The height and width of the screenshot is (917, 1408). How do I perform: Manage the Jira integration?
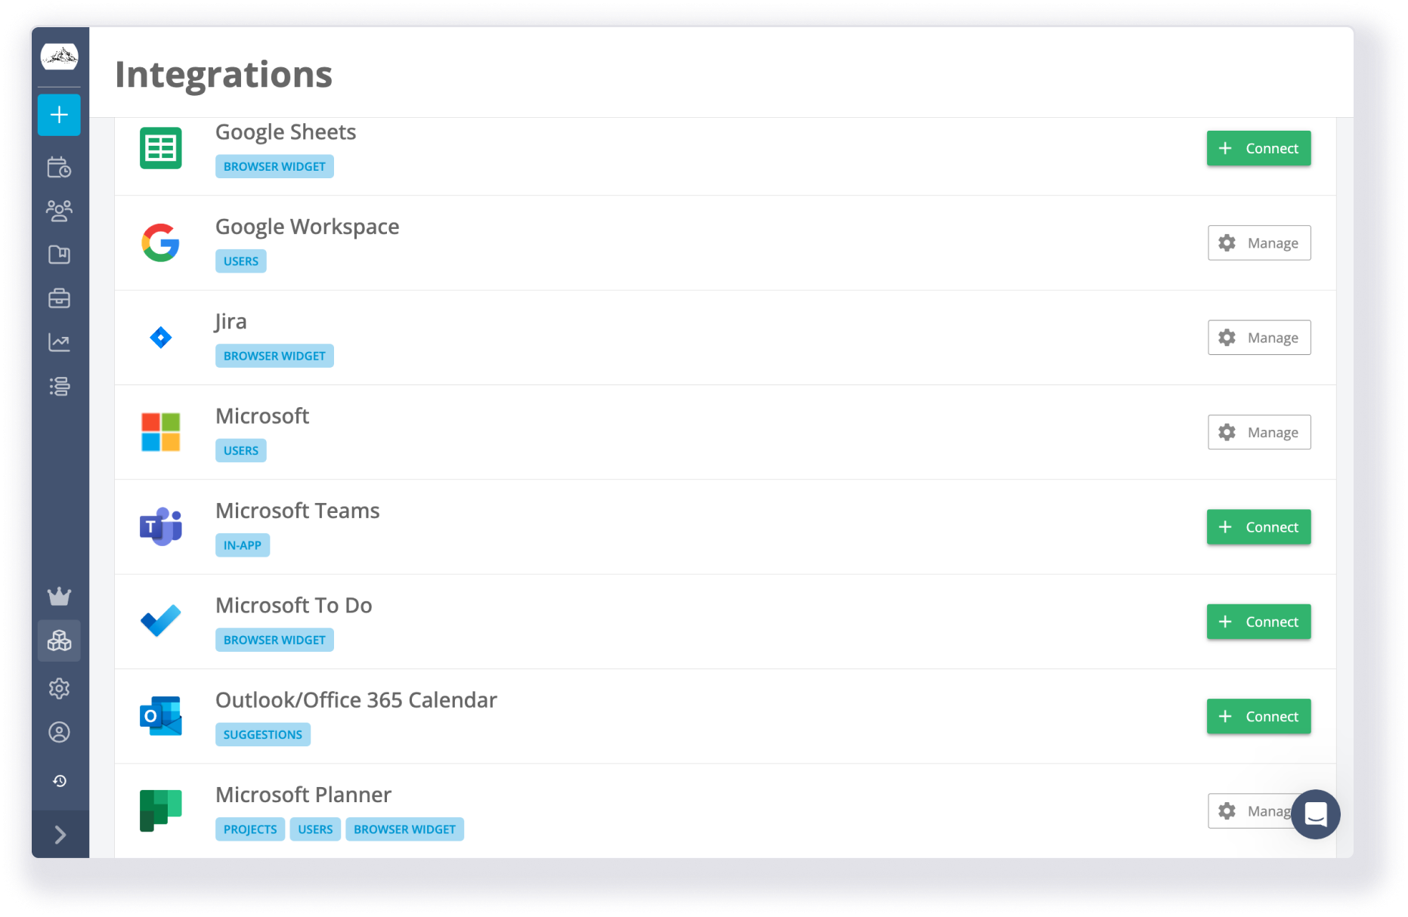point(1258,338)
